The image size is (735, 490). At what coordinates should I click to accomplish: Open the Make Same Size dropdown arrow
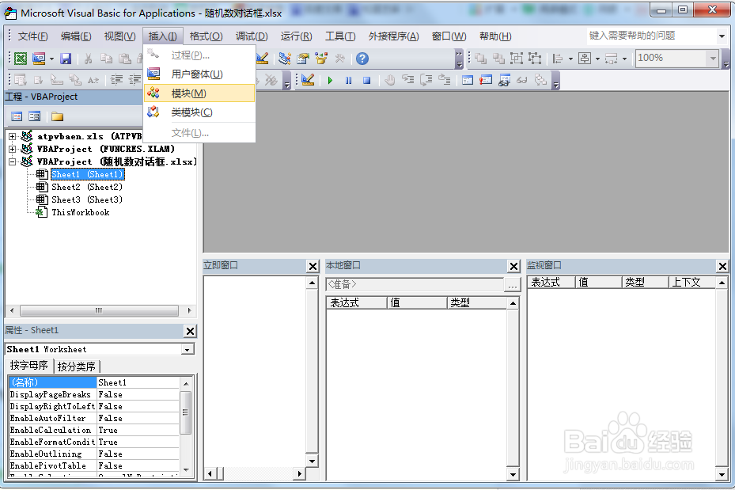(x=624, y=59)
